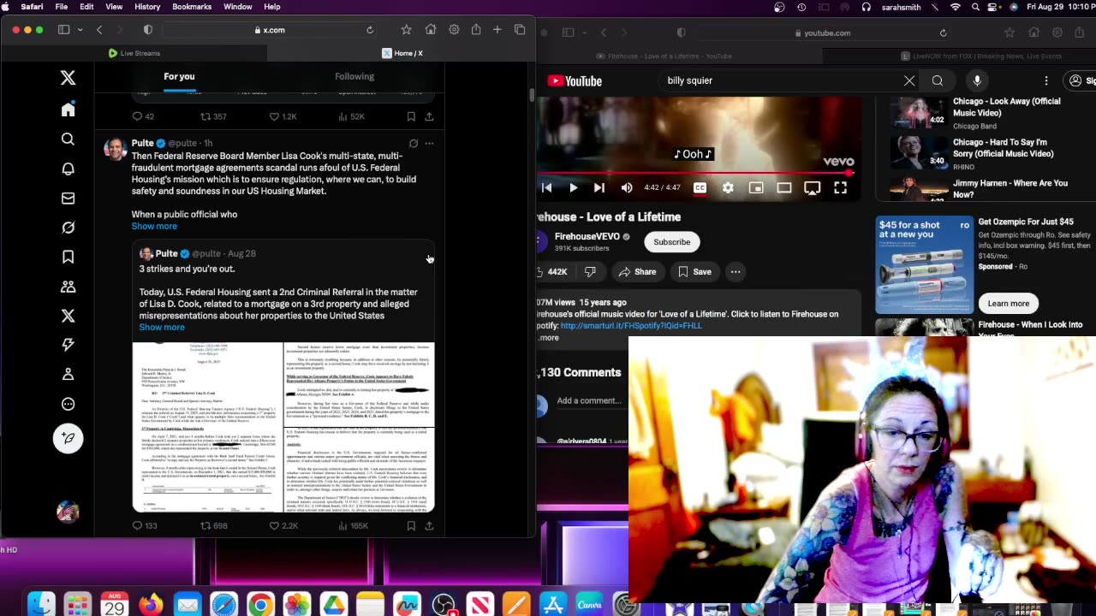Viewport: 1096px width, 616px height.
Task: Click Safari share button in front window
Action: (476, 30)
